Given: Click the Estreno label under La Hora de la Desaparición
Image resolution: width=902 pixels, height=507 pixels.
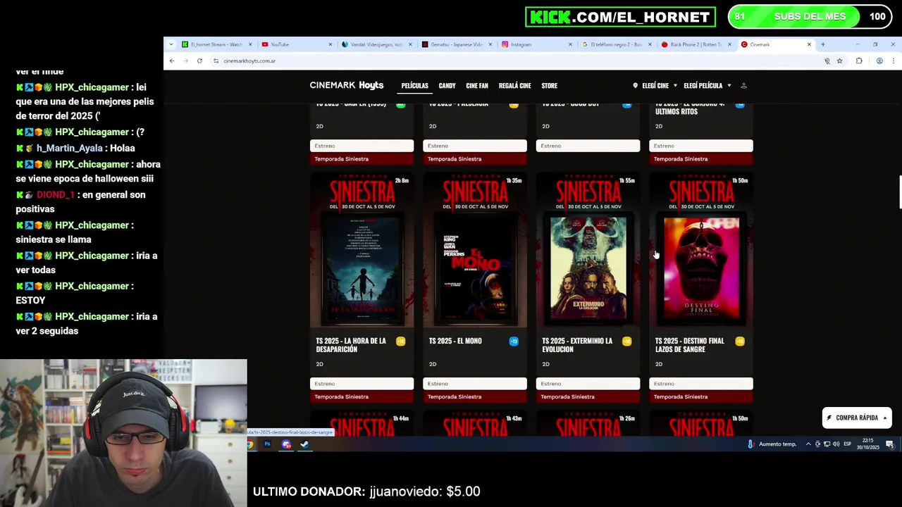Looking at the screenshot, I should 362,384.
